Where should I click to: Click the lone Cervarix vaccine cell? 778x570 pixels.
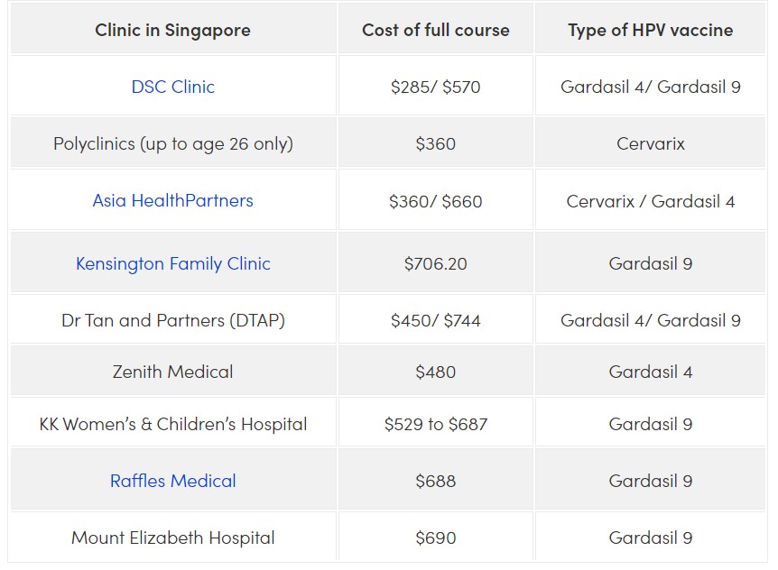(x=651, y=143)
